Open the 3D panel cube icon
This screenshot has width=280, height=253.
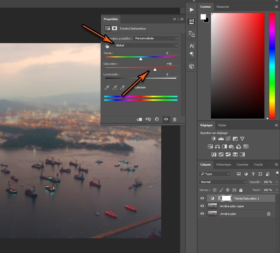192,67
